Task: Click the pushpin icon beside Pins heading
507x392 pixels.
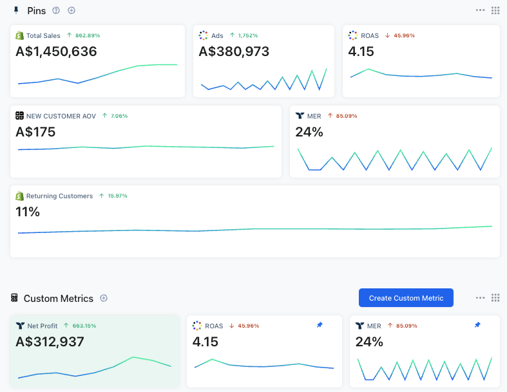Action: click(x=16, y=10)
